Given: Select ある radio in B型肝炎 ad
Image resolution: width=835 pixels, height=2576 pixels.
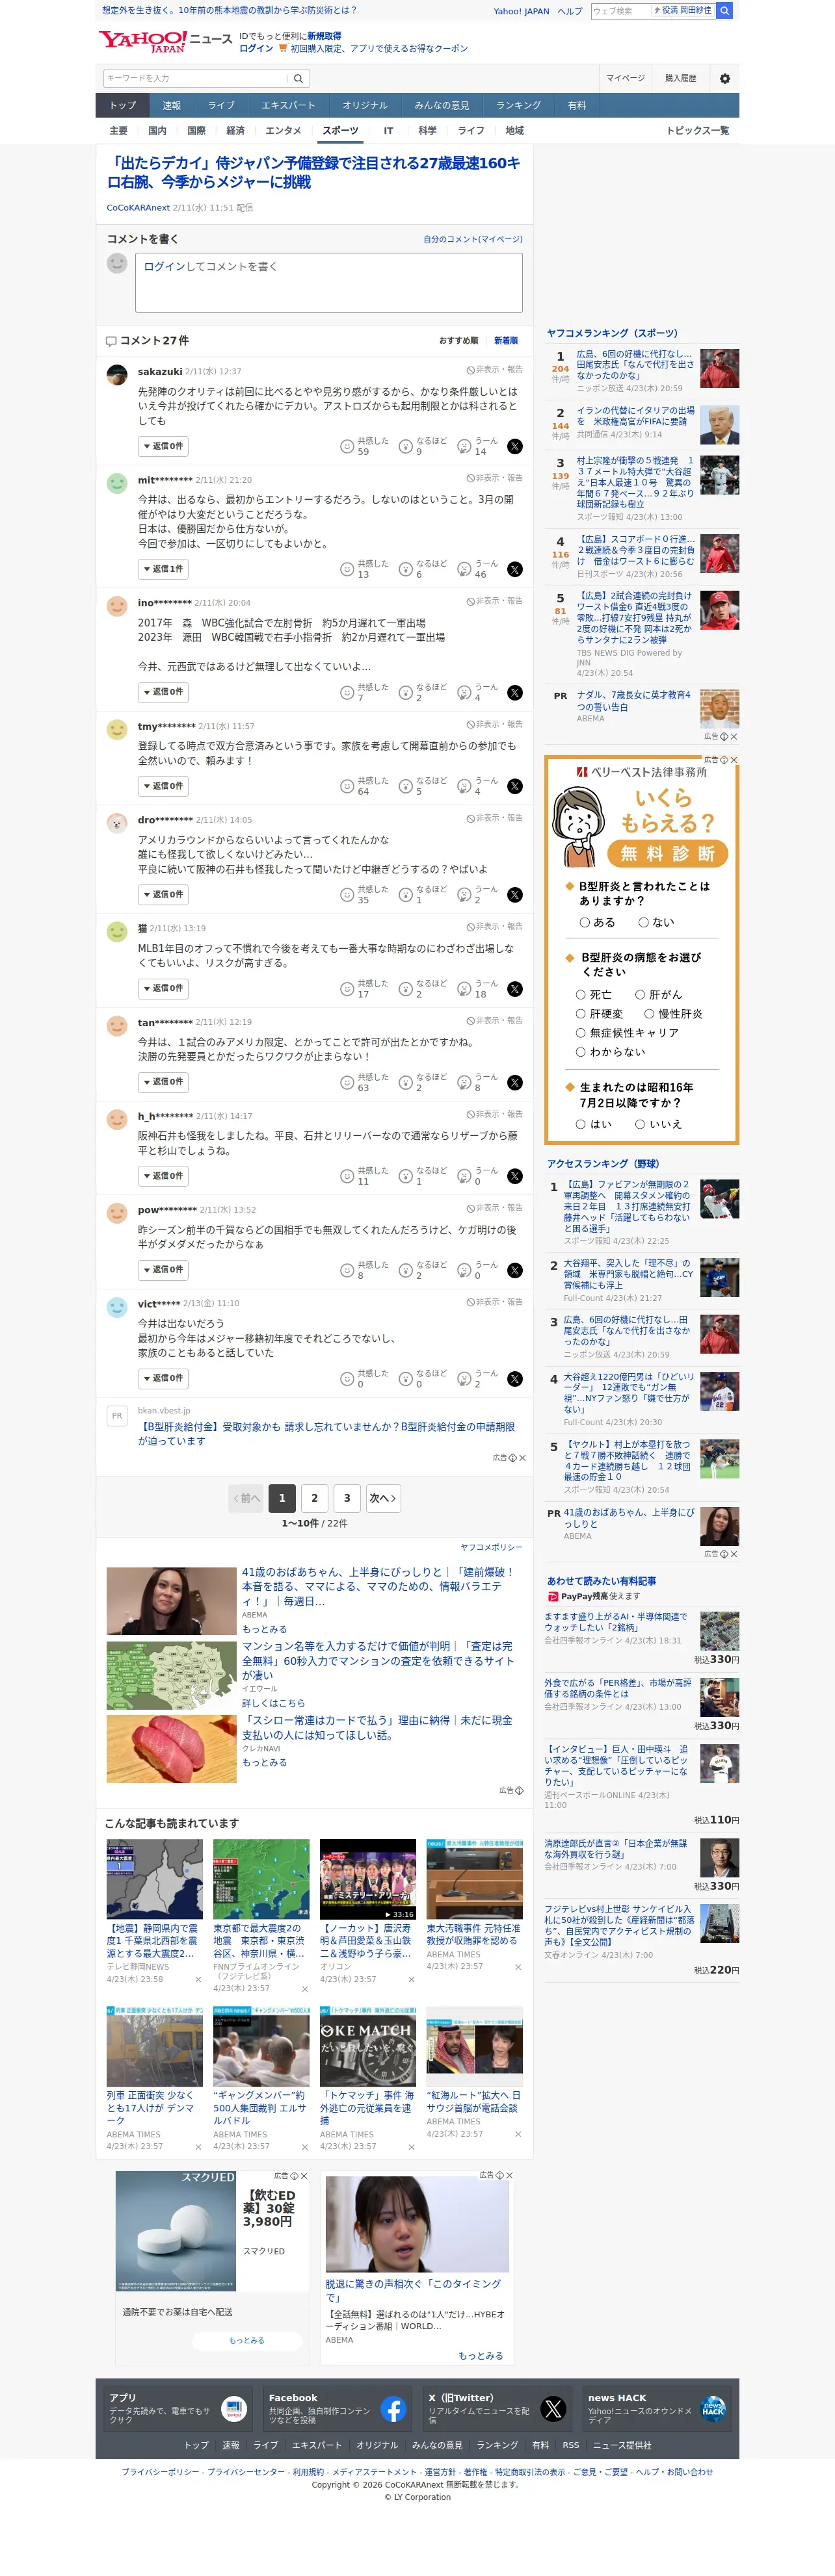Looking at the screenshot, I should (585, 923).
